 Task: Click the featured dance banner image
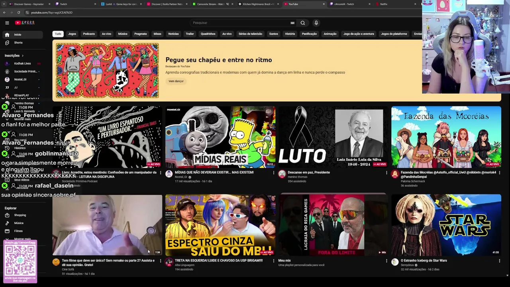107,71
